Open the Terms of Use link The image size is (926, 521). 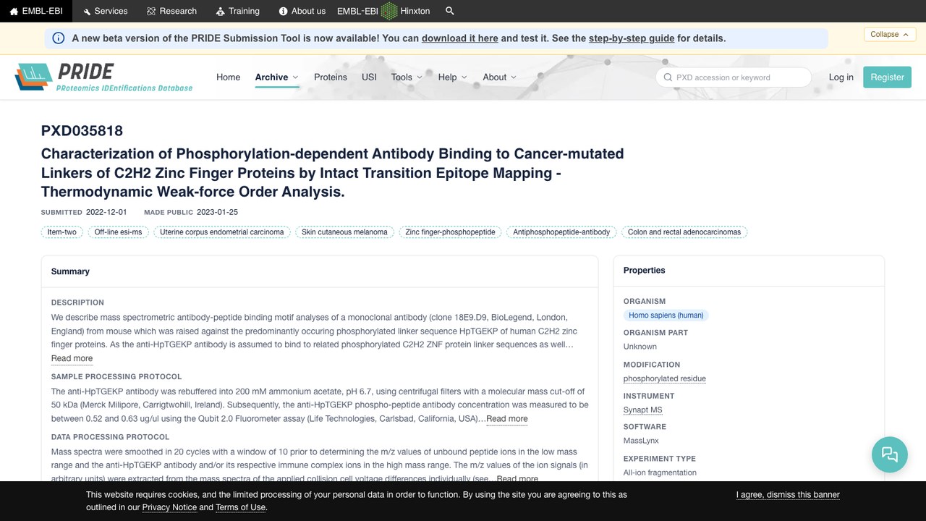(241, 507)
